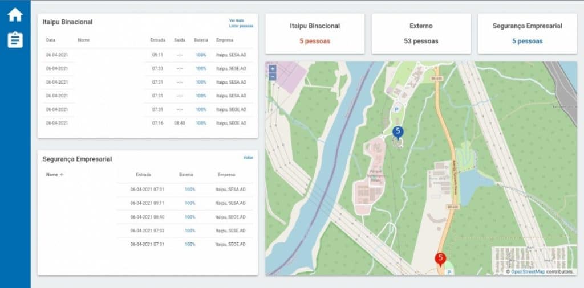The height and width of the screenshot is (288, 584).
Task: Click the Bateria header in Segurança Empresarial table
Action: click(x=186, y=175)
